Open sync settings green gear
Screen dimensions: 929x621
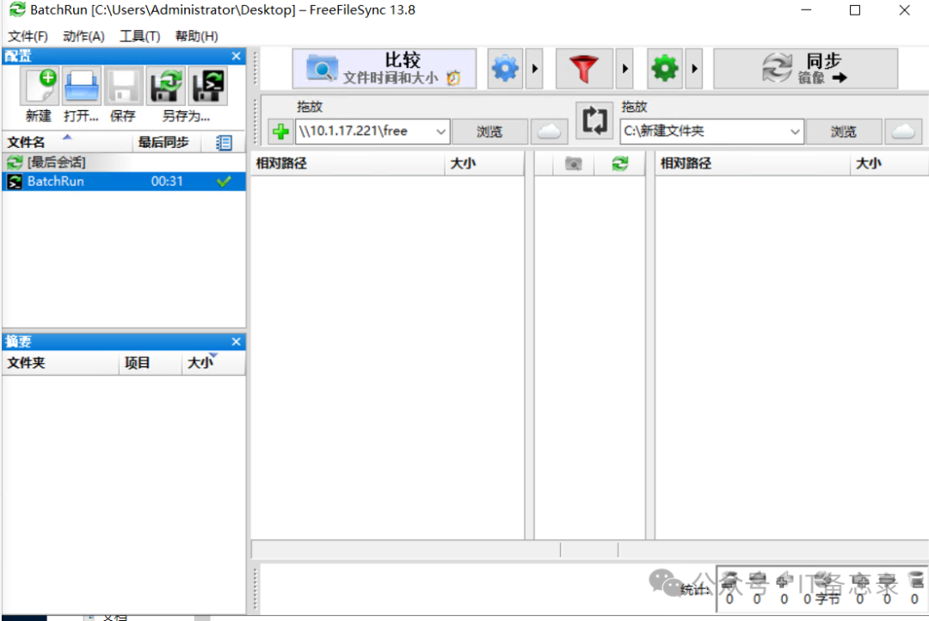664,69
